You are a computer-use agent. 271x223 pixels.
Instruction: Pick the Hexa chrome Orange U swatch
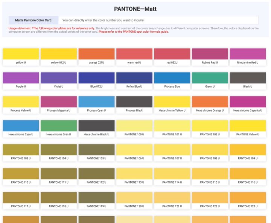pos(210,102)
